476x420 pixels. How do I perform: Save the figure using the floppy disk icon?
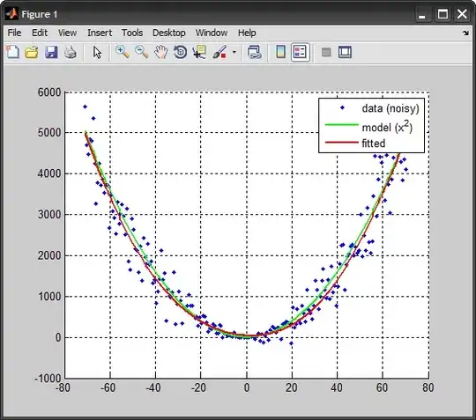(x=51, y=52)
